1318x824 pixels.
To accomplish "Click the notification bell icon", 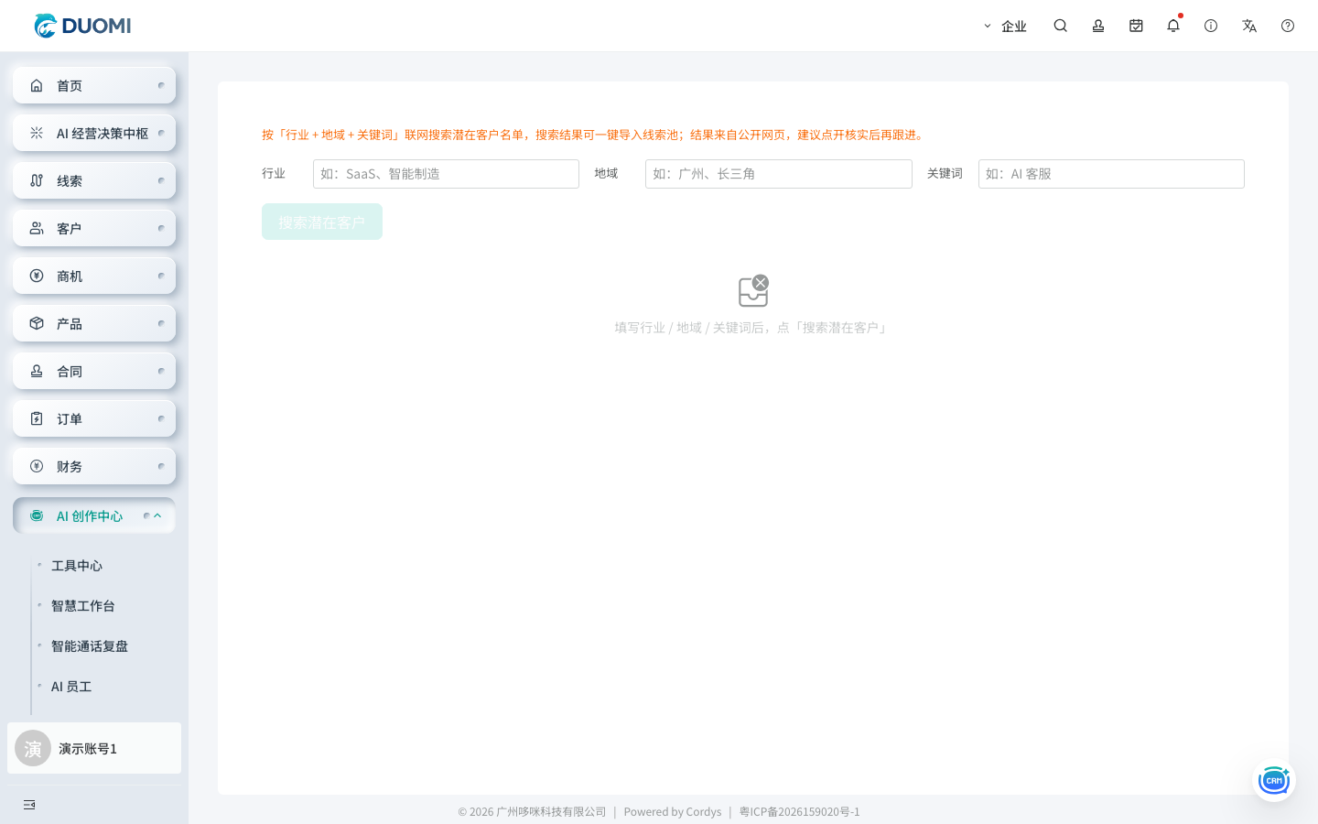I will (x=1173, y=26).
